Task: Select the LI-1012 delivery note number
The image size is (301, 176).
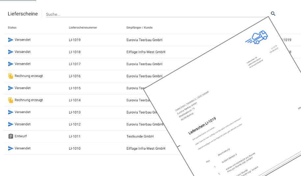Action: [75, 124]
